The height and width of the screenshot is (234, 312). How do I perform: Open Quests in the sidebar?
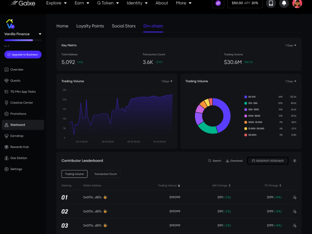click(23, 81)
